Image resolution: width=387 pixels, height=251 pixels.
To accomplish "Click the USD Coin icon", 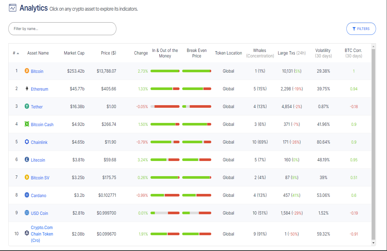I will coord(27,213).
